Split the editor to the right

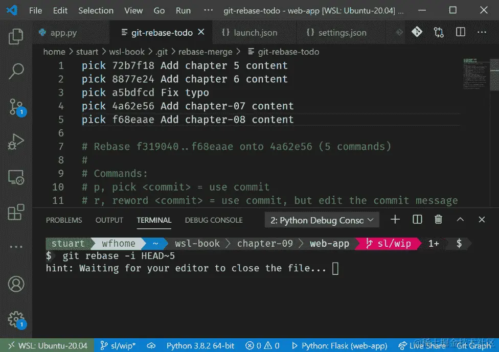[x=460, y=32]
